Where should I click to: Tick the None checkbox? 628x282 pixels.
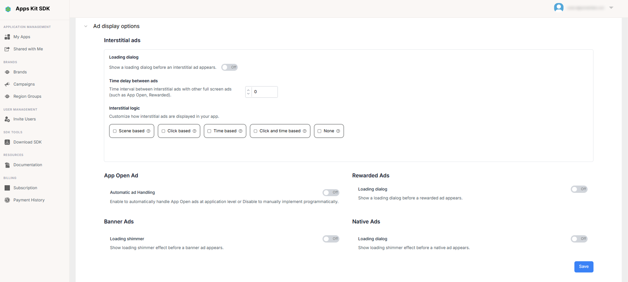(x=320, y=131)
